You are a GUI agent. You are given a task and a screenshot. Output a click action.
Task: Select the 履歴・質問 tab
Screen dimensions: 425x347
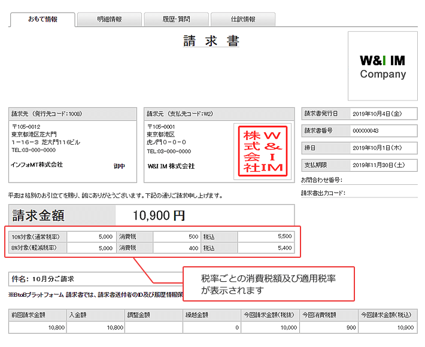pyautogui.click(x=176, y=19)
